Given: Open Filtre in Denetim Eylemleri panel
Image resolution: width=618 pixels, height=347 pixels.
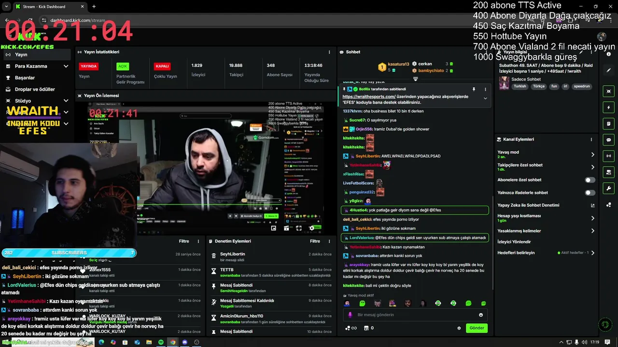Looking at the screenshot, I should 315,241.
